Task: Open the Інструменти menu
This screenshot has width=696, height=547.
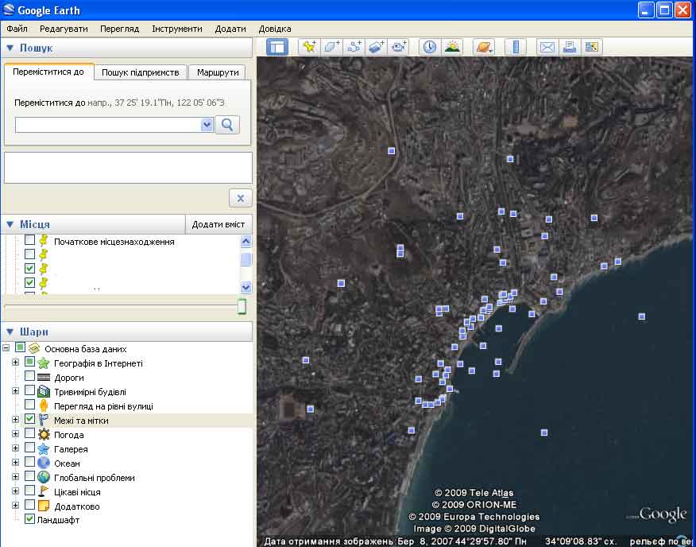Action: 177,29
